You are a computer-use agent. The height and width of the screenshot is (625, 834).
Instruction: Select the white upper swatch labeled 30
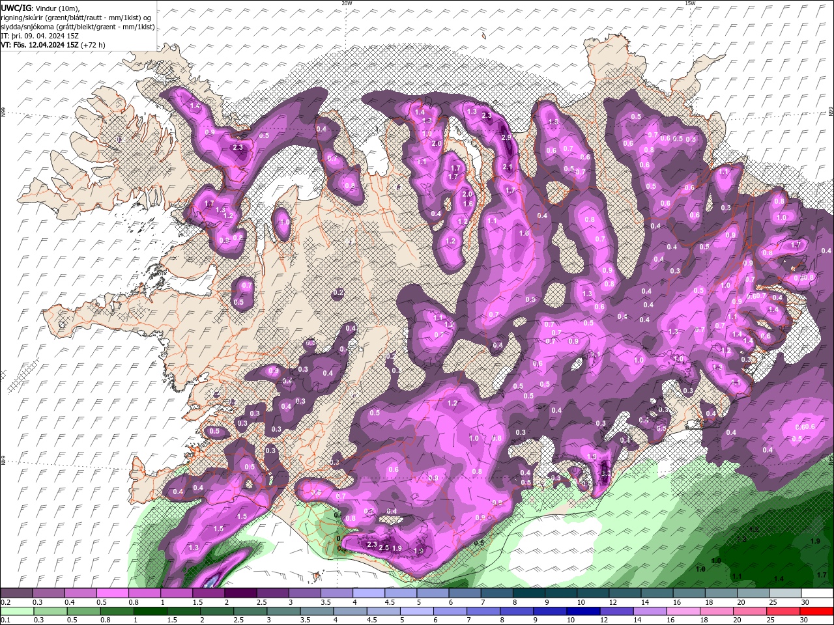(818, 593)
